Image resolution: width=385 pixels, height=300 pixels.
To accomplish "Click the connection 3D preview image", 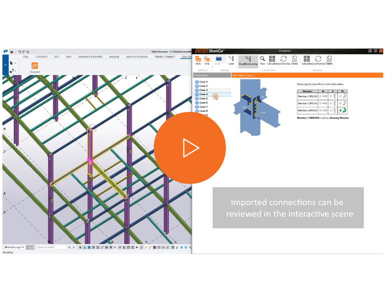I will click(257, 107).
